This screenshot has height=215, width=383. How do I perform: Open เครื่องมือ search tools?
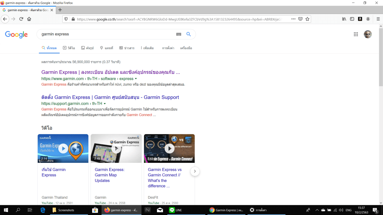(x=186, y=48)
